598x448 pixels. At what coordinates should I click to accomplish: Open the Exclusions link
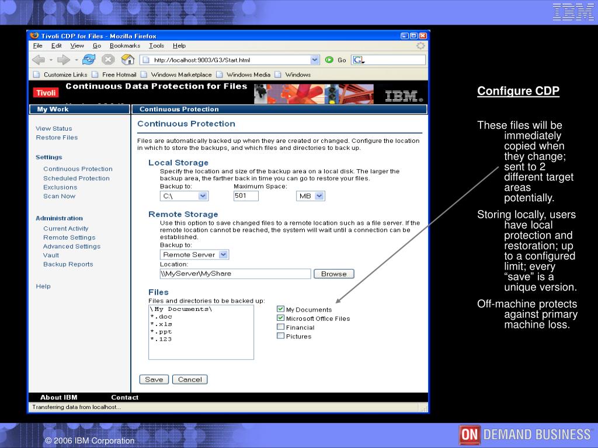coord(60,187)
